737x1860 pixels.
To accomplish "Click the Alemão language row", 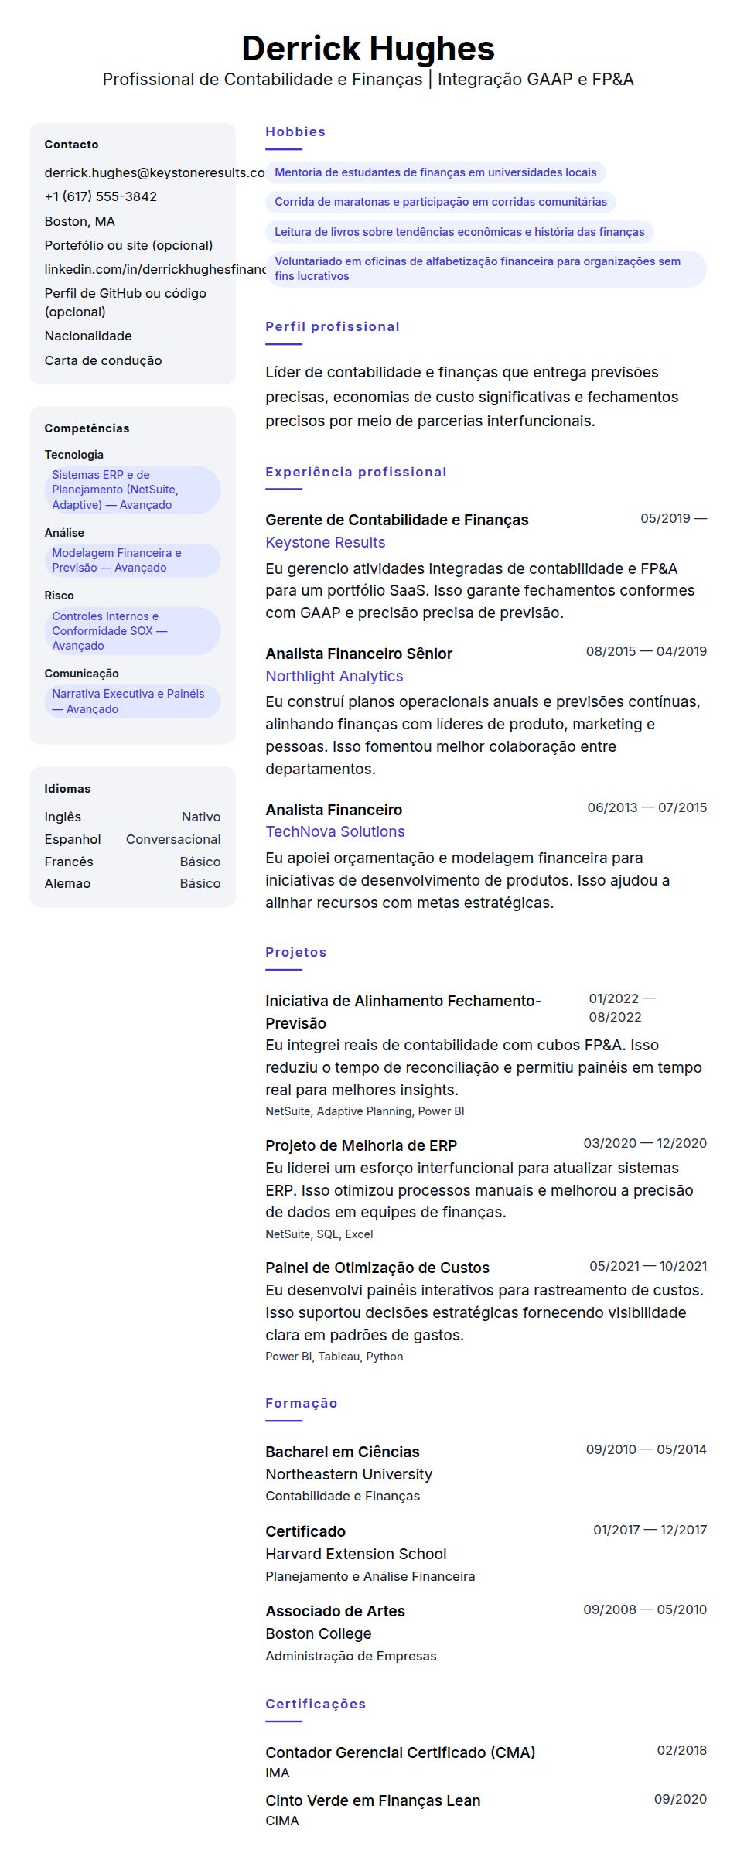I will tap(132, 883).
